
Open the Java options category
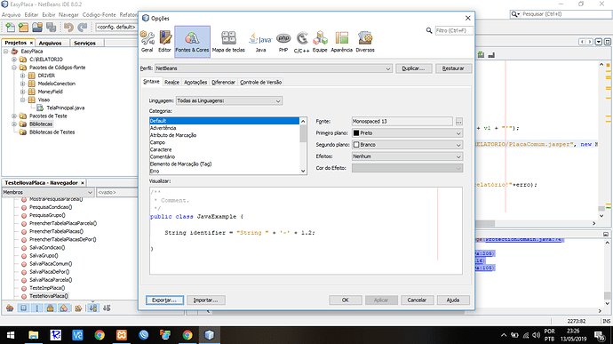[260, 42]
